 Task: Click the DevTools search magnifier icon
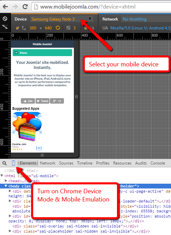[5, 163]
